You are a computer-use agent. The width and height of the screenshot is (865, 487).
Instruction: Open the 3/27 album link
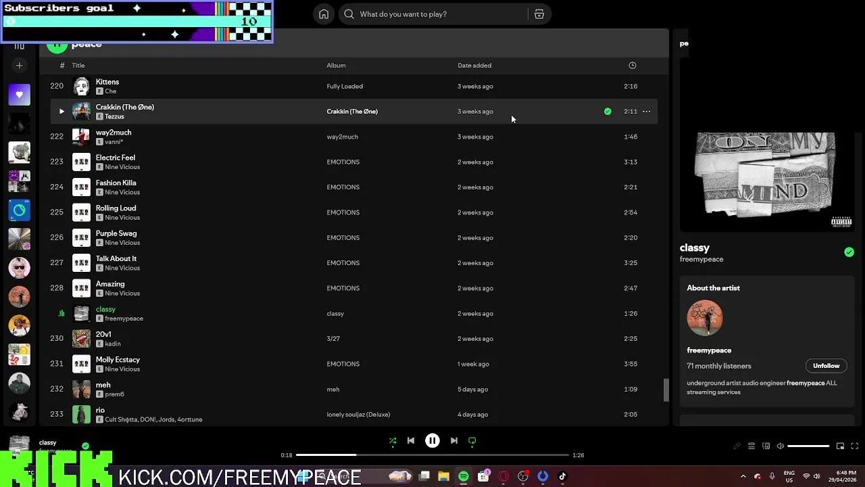(333, 339)
